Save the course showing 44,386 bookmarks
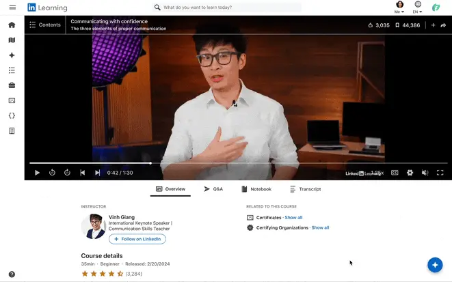This screenshot has height=282, width=452. point(408,25)
